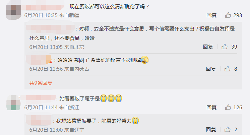
Task: Reply to the 12:56 Inner Mongolia comment
Action: pos(211,69)
